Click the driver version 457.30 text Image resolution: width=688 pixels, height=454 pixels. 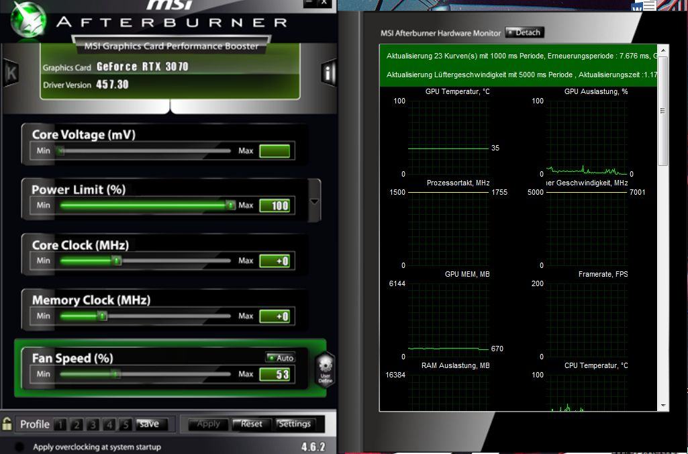click(x=112, y=85)
